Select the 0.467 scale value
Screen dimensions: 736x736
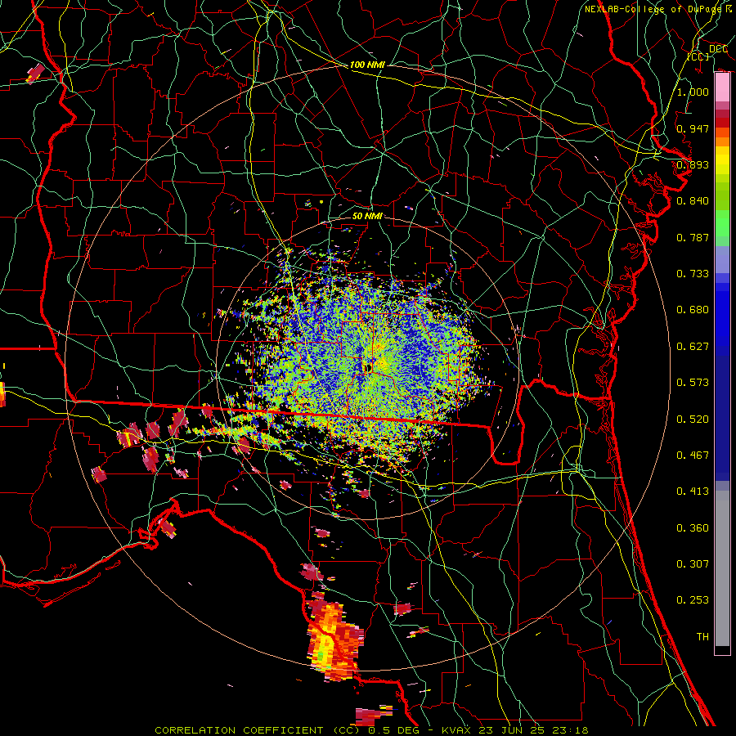[693, 456]
